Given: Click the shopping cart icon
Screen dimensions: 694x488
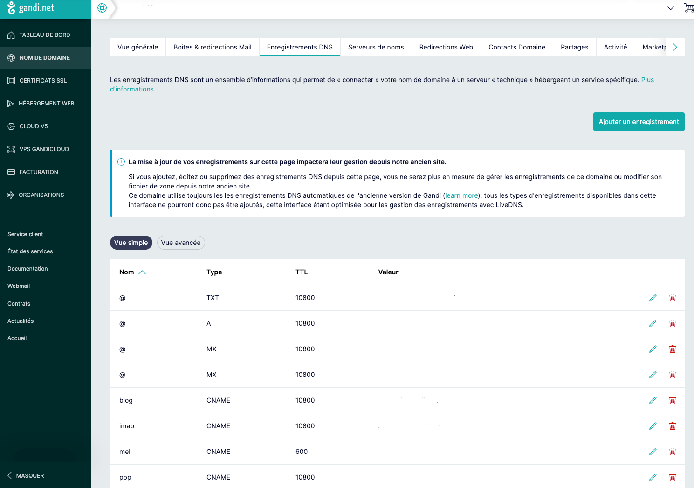Looking at the screenshot, I should click(688, 8).
